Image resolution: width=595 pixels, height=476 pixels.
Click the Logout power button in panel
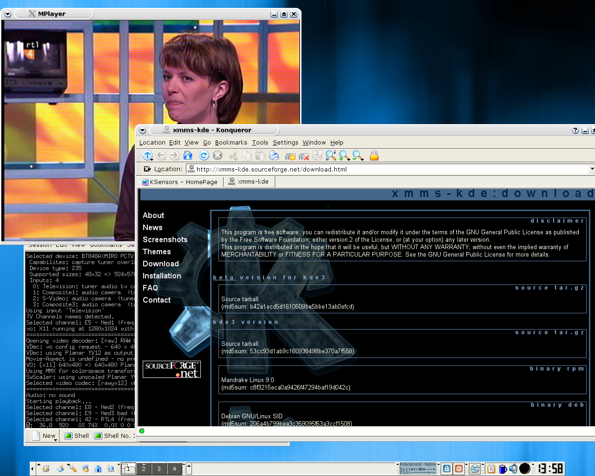pyautogui.click(x=458, y=469)
